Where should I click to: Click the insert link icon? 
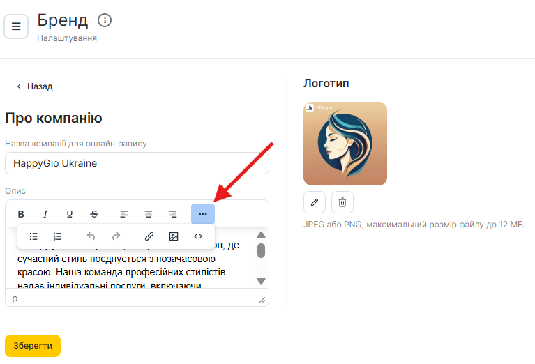coord(149,236)
